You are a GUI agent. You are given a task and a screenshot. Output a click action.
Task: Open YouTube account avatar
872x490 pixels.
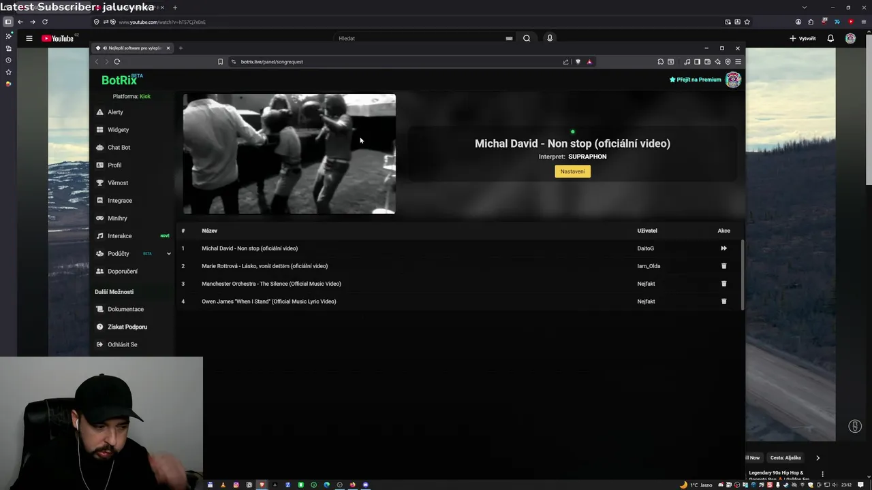pos(850,38)
